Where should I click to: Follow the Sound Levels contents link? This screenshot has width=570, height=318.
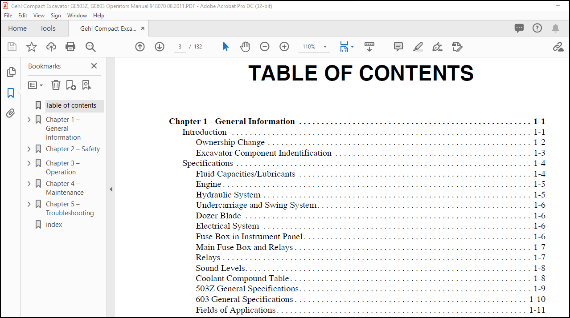(220, 268)
